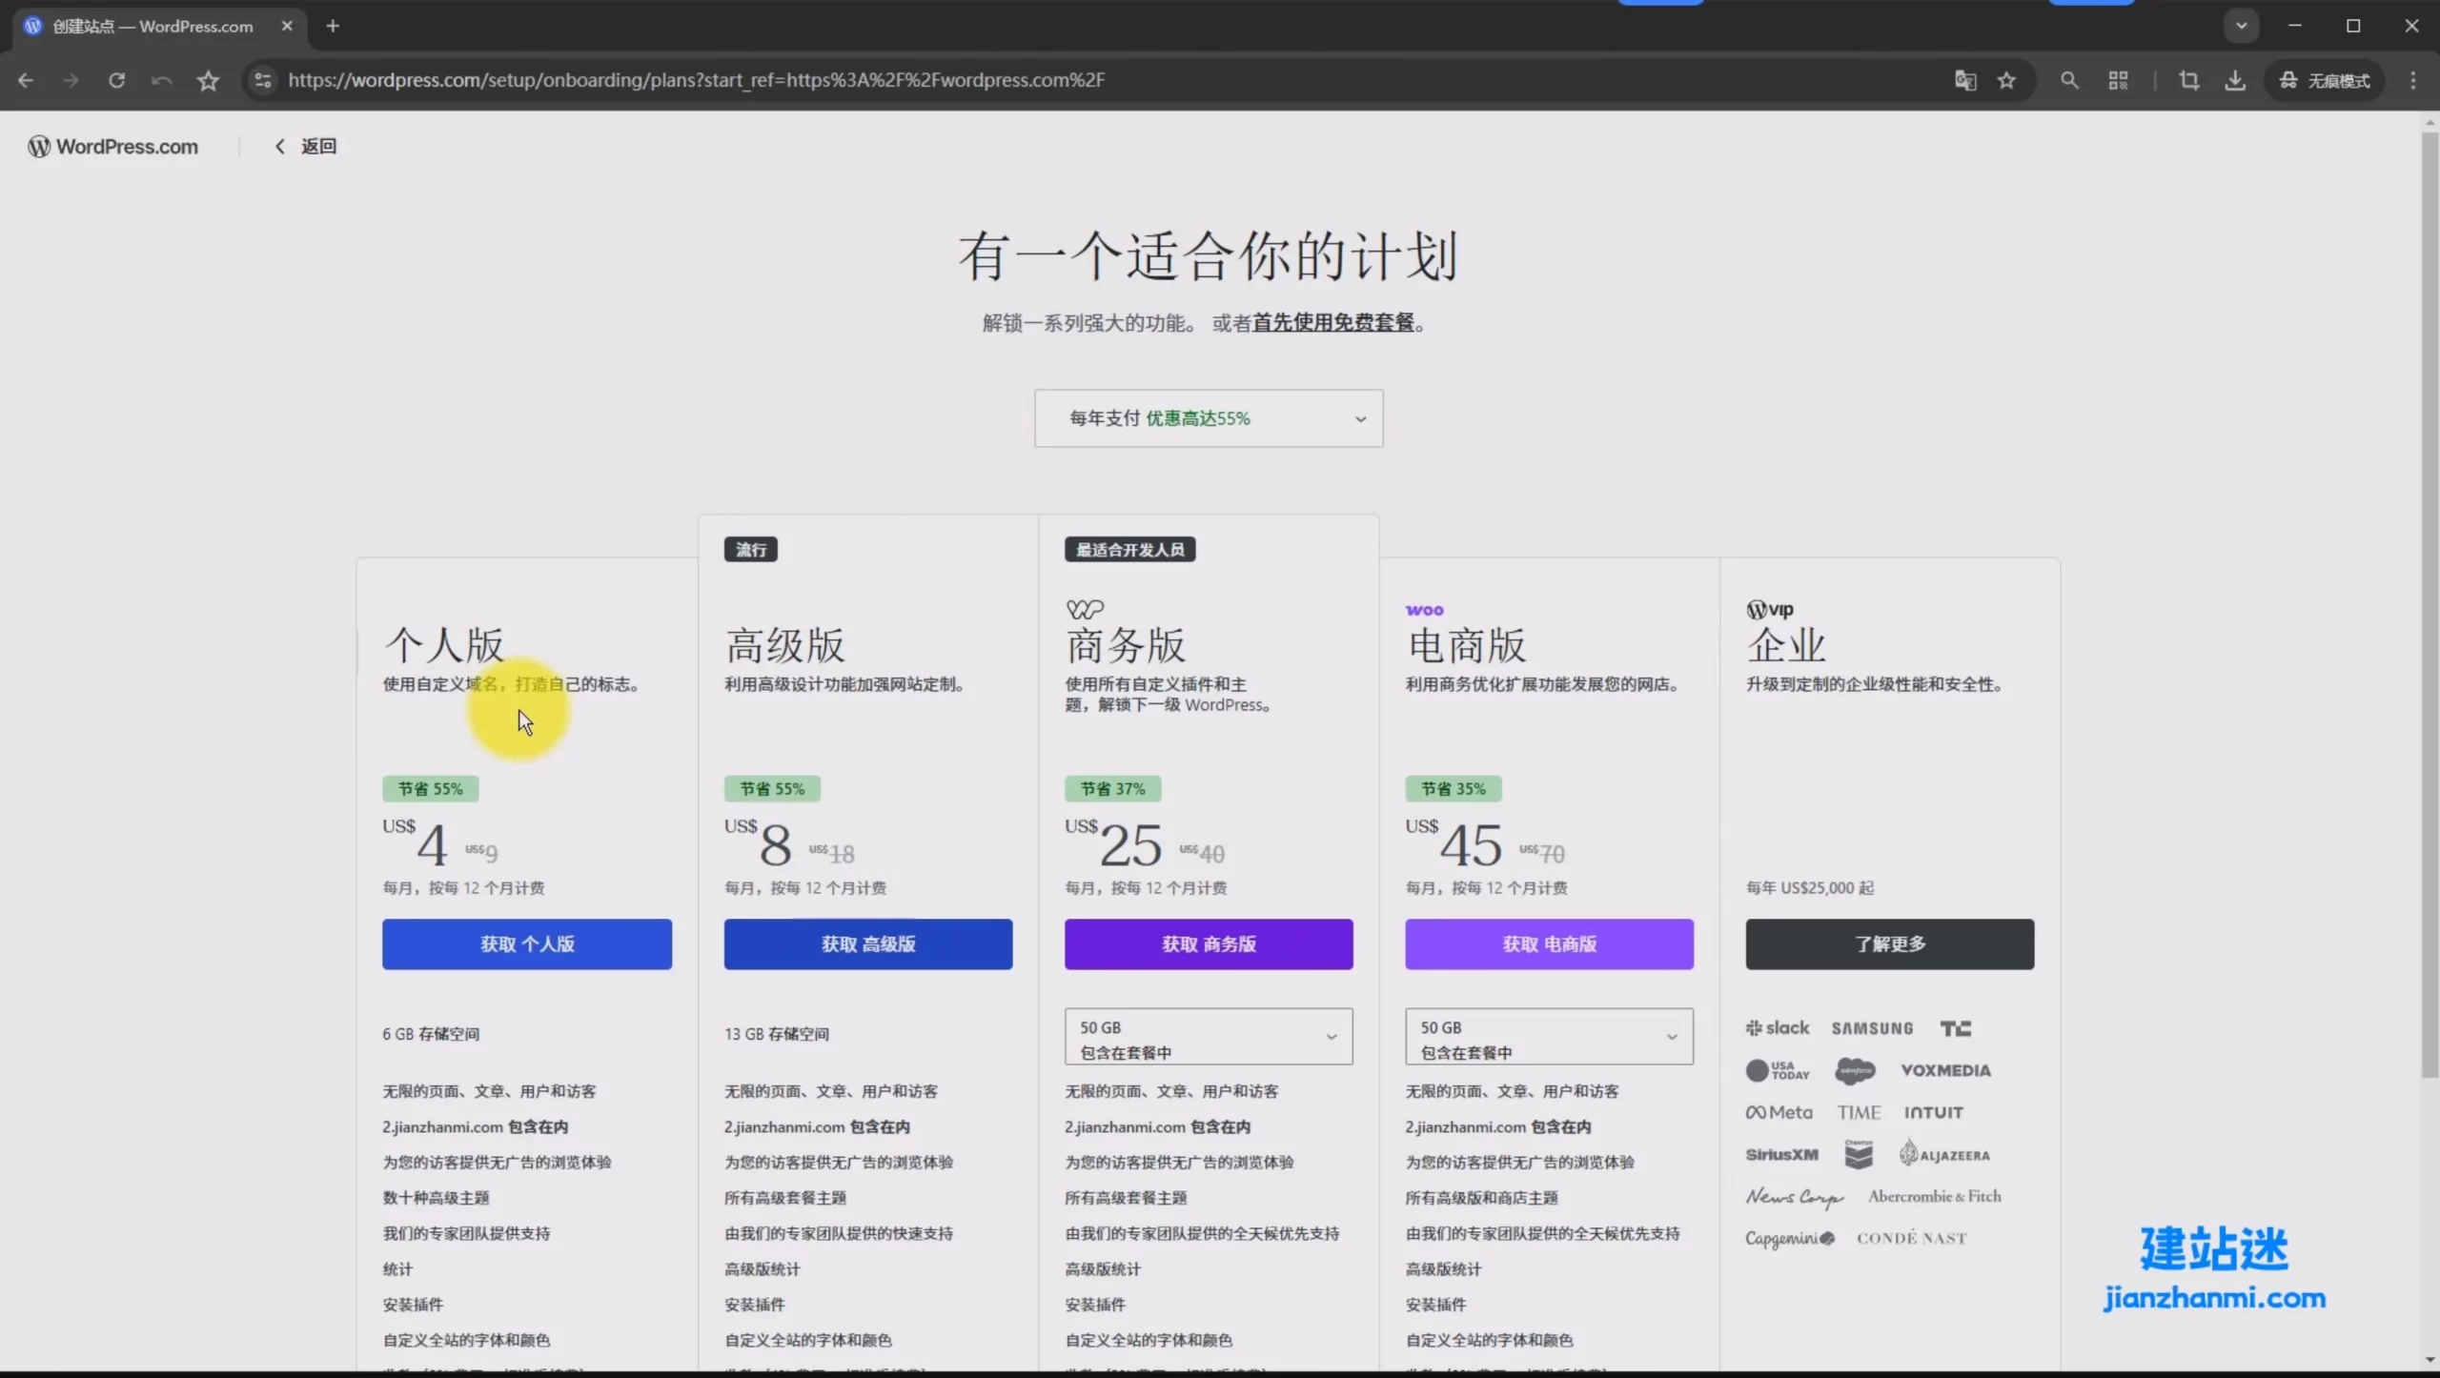Screen dimensions: 2440x1378
Task: Click the screenshot crop icon
Action: pos(2189,80)
